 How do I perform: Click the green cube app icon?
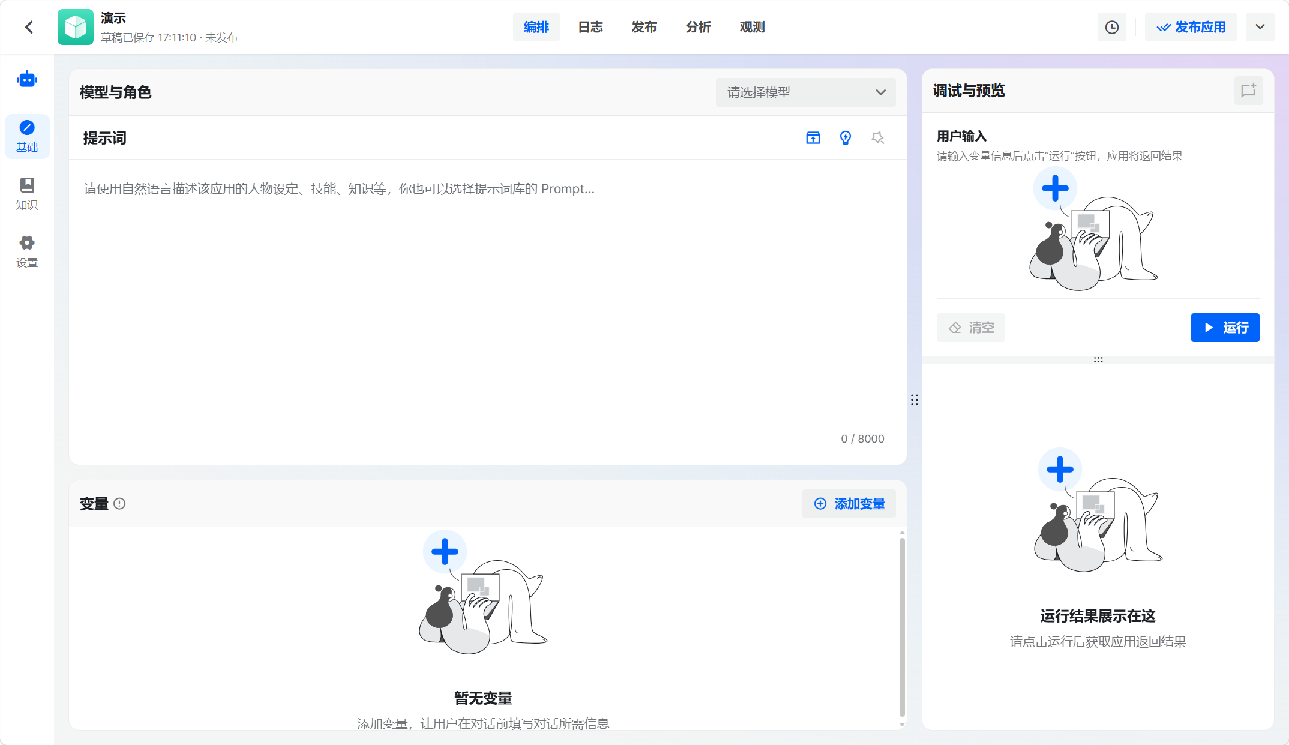pyautogui.click(x=76, y=27)
